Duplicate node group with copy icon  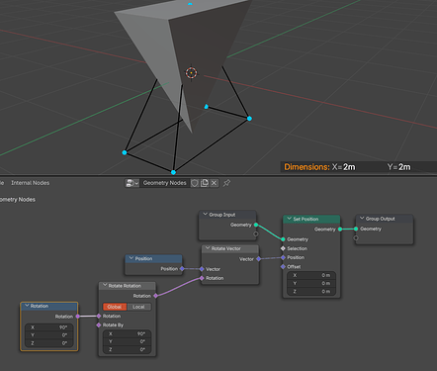pyautogui.click(x=205, y=183)
